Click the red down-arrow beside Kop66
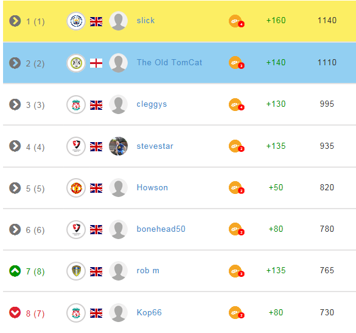Image resolution: width=356 pixels, height=333 pixels. 15,312
